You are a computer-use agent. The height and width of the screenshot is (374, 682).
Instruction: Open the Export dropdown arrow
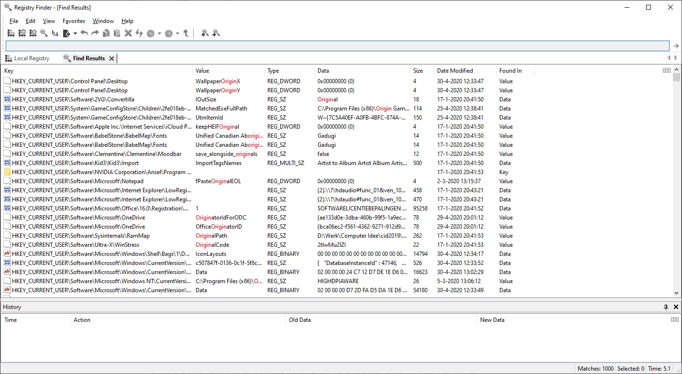75,33
